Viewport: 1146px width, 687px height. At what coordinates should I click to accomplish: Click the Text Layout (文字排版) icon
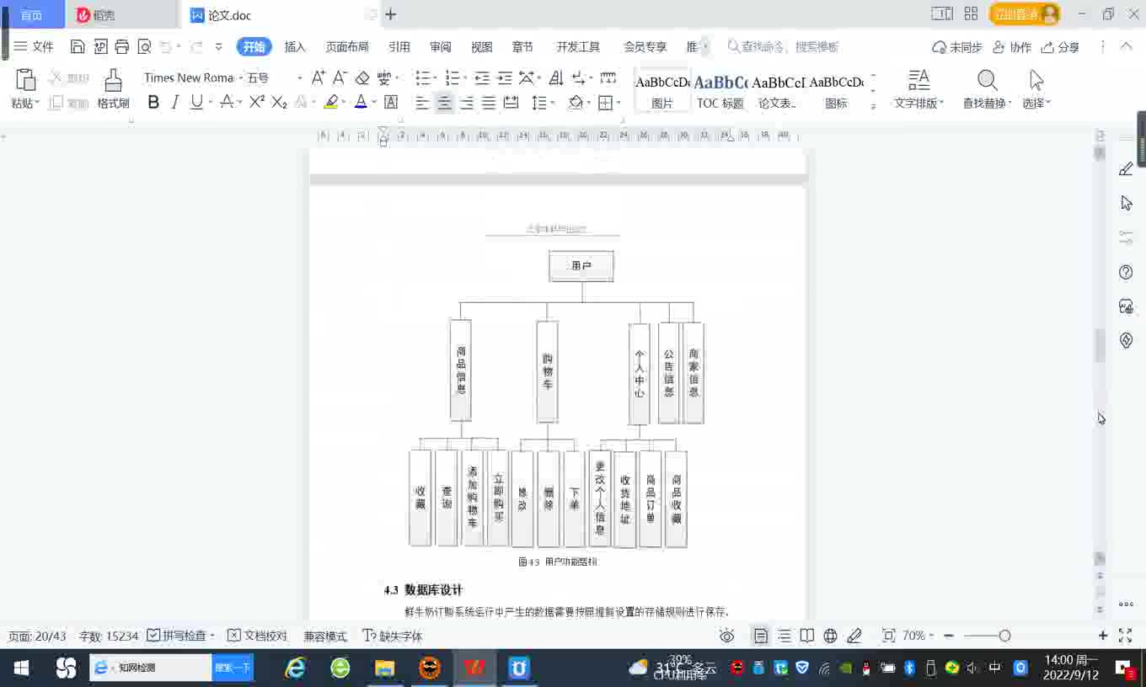[x=918, y=80]
